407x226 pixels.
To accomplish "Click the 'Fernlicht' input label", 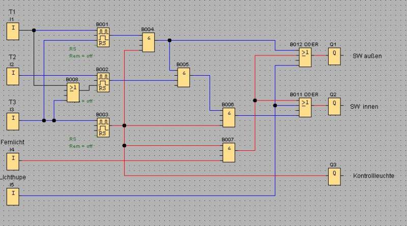I will 12,142.
